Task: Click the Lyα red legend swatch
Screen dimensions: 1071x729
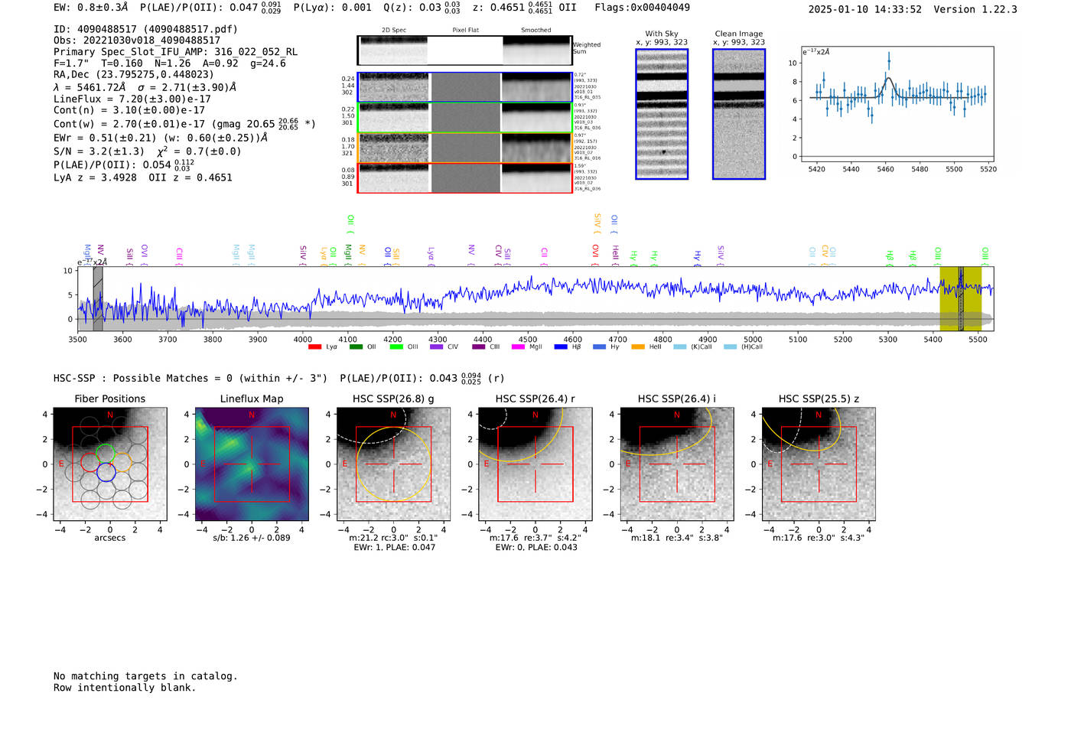Action: click(314, 347)
